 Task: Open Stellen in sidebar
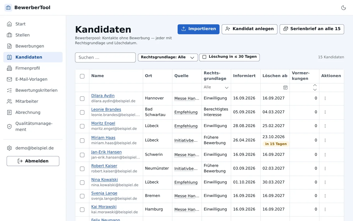click(33, 35)
